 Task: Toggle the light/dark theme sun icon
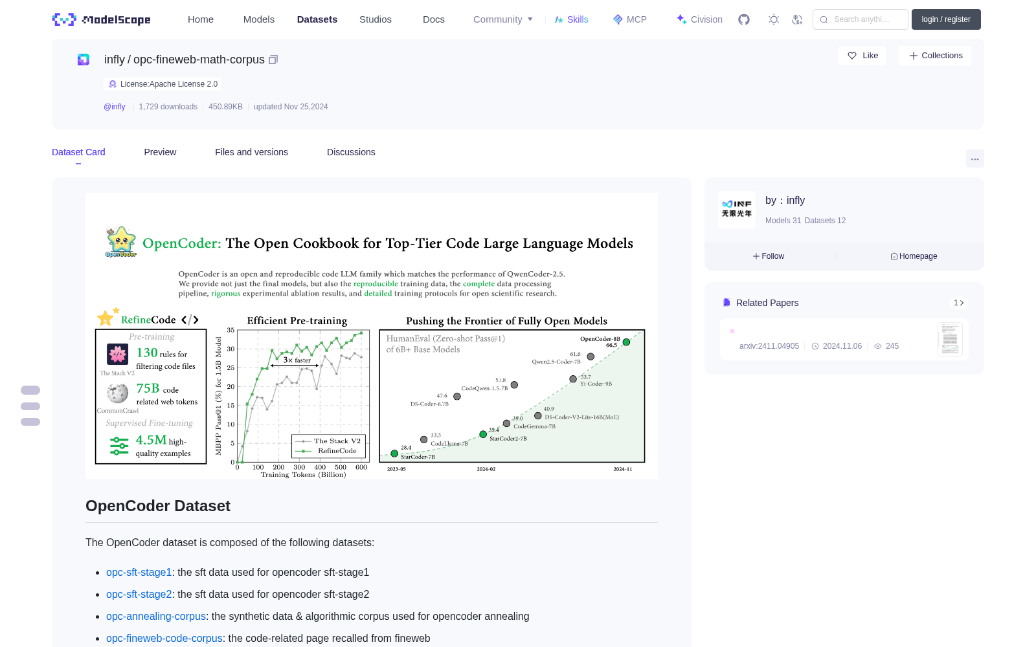coord(773,19)
